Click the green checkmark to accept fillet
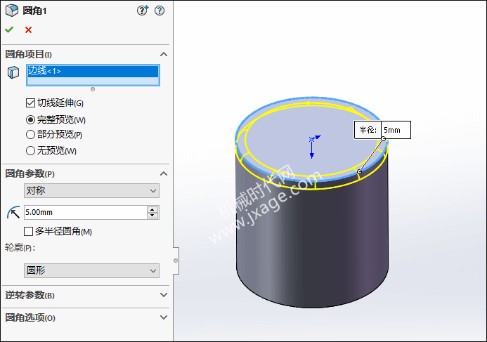487x342 pixels. click(x=9, y=29)
